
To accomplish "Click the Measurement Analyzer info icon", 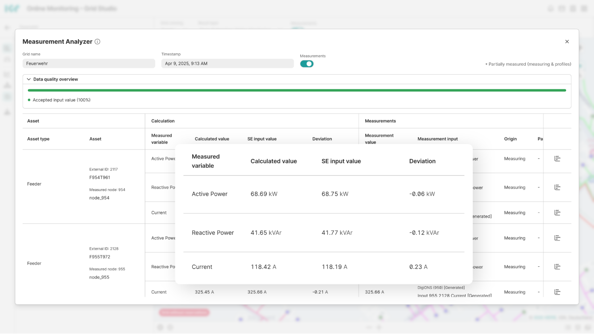I will pyautogui.click(x=97, y=41).
